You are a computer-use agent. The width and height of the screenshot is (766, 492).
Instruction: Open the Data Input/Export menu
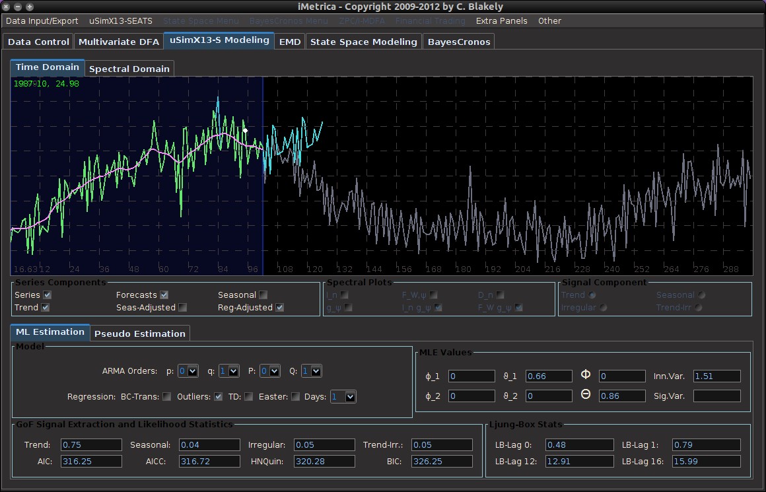[41, 20]
